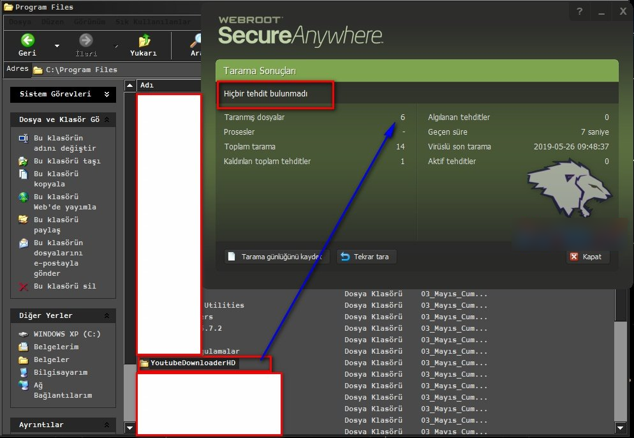Click the Adı column header
Image resolution: width=634 pixels, height=438 pixels.
pyautogui.click(x=168, y=85)
